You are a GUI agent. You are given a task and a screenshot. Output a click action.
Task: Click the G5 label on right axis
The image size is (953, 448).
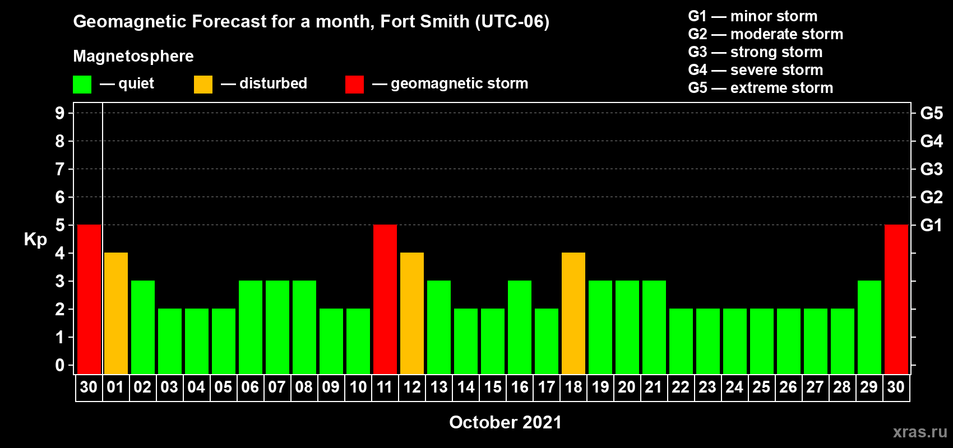[932, 113]
